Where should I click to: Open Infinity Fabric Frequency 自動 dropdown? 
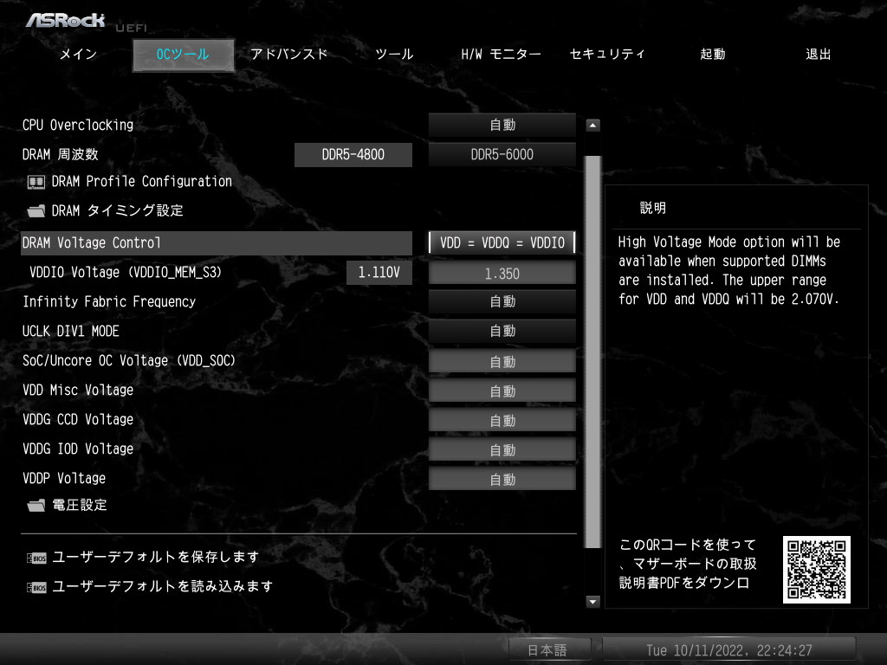(x=502, y=301)
